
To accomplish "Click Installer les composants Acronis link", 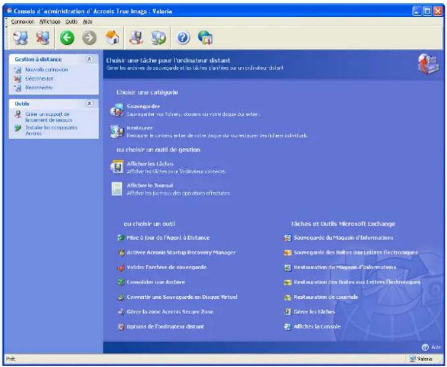I will pyautogui.click(x=51, y=130).
